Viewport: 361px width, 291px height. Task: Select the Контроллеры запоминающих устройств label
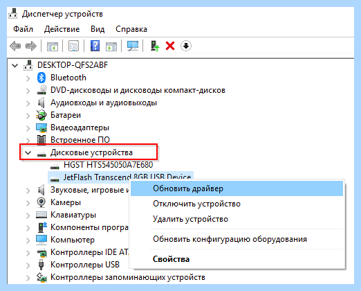128,277
